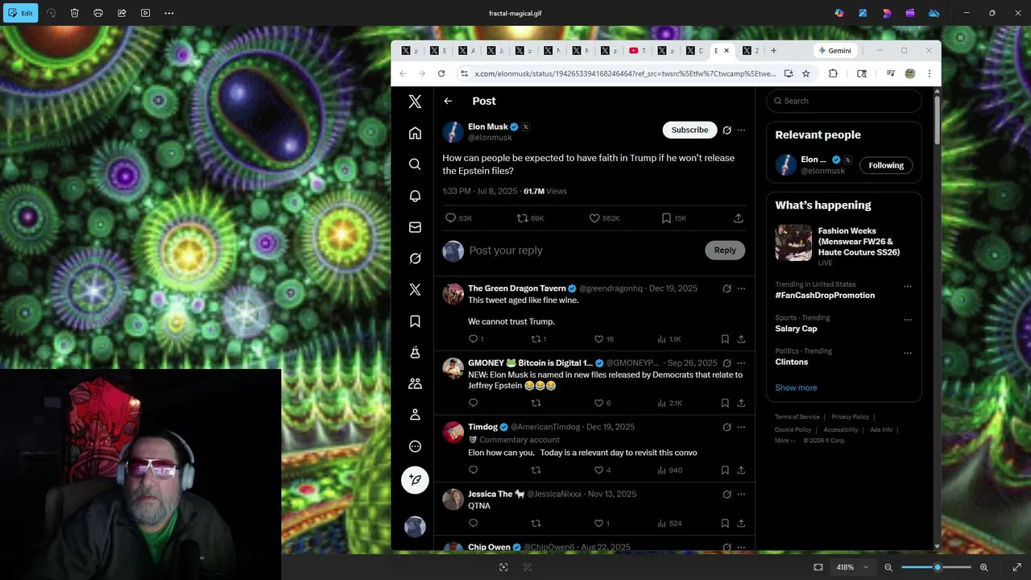Click the 'Show more' trends link
The width and height of the screenshot is (1031, 580).
(796, 387)
